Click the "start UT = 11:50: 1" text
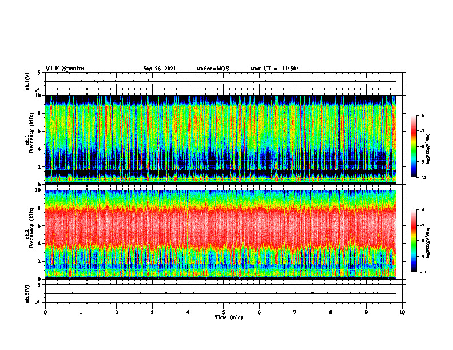Viewport: 453px width, 350px height. tap(276, 69)
